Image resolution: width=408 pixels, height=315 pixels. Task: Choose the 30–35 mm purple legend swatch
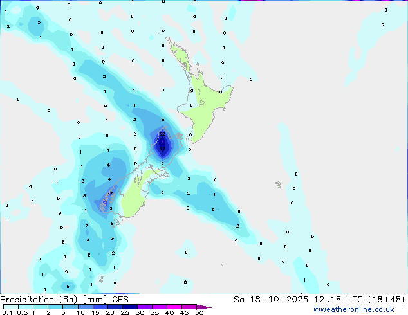144,307
